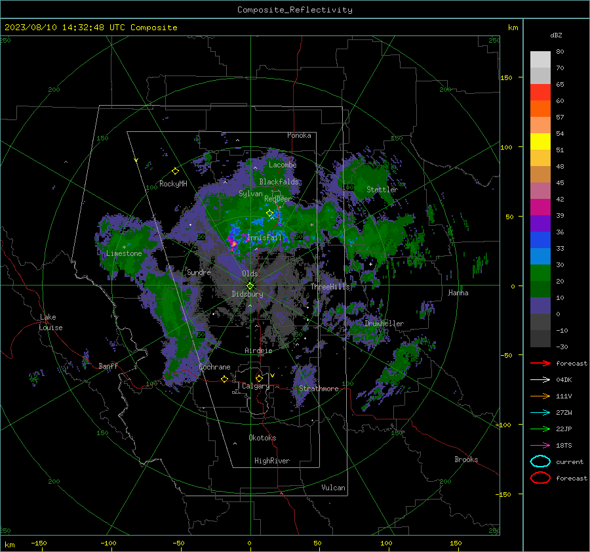Click the Lacombe town label
This screenshot has width=590, height=552.
coord(283,165)
